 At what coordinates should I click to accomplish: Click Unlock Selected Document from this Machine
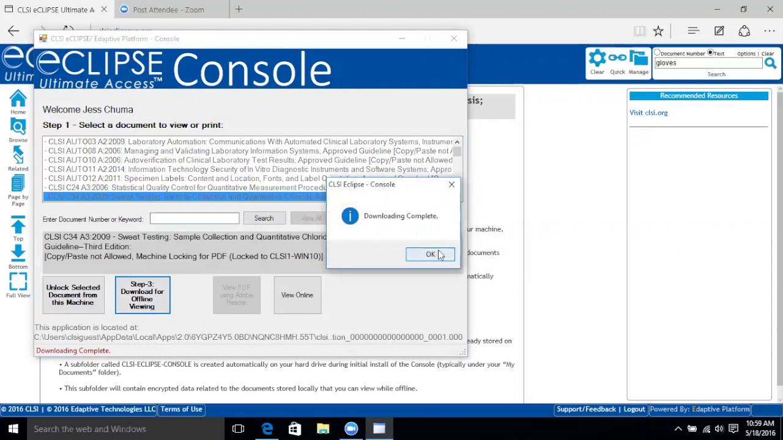point(73,295)
